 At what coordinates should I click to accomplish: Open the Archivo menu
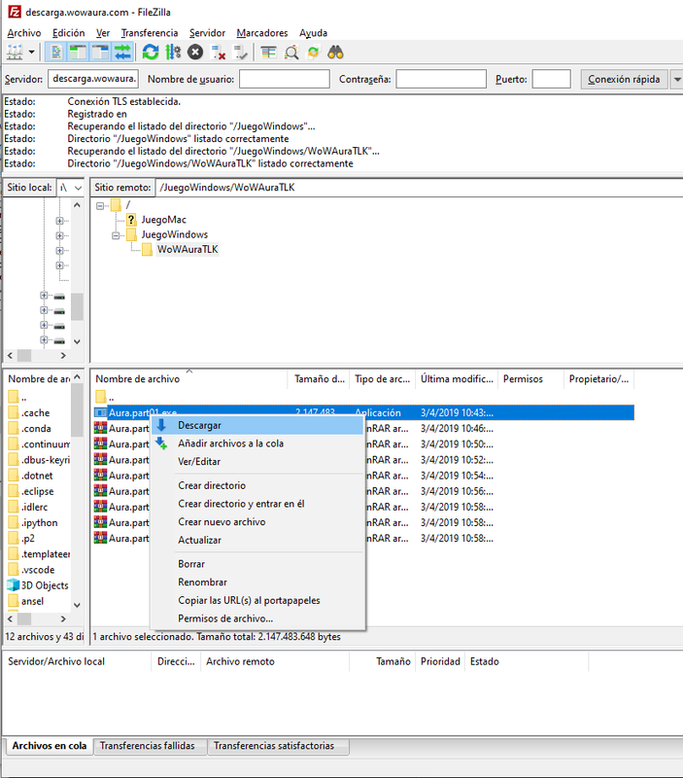click(23, 33)
